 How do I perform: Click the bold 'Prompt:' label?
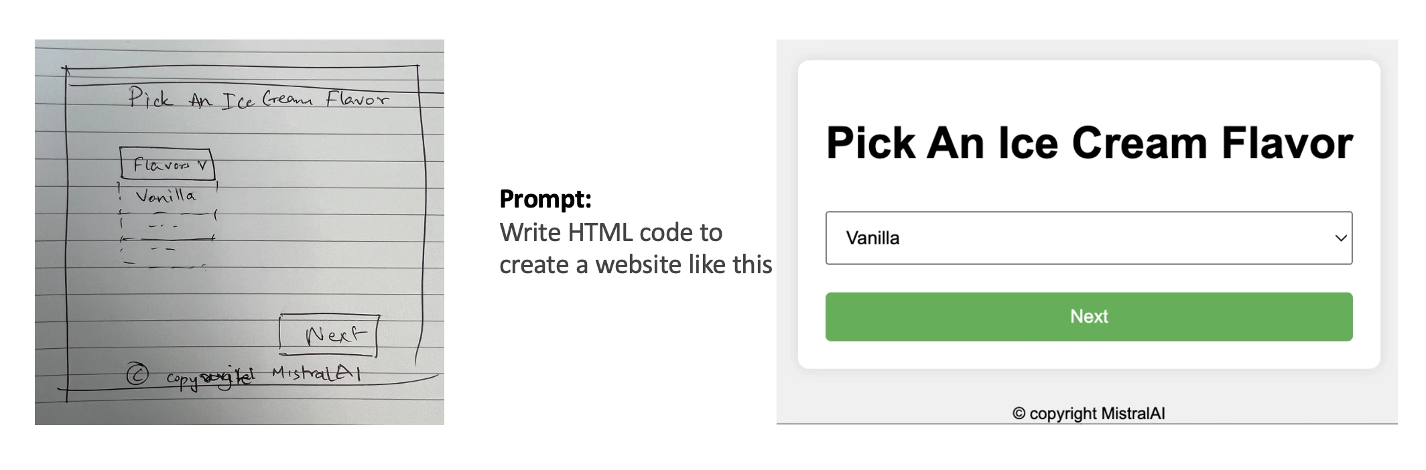545,199
